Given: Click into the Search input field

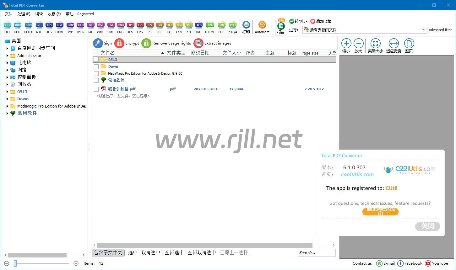Looking at the screenshot, I should pyautogui.click(x=316, y=252).
